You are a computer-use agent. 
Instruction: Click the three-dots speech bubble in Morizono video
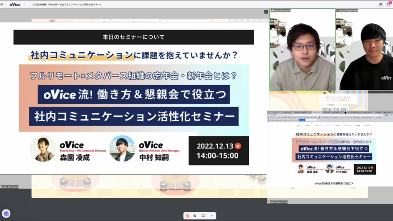(282, 24)
